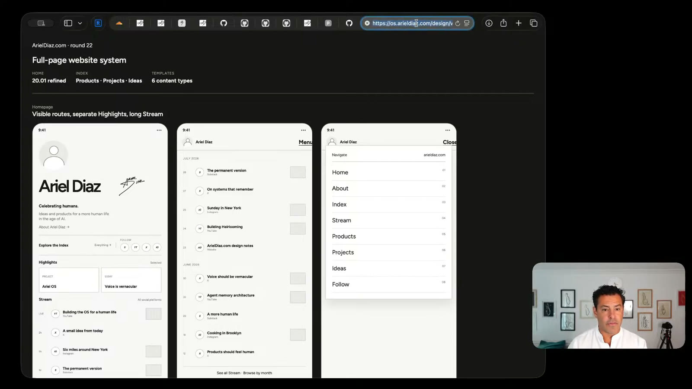Click the window control pill at toolbar left

click(41, 23)
